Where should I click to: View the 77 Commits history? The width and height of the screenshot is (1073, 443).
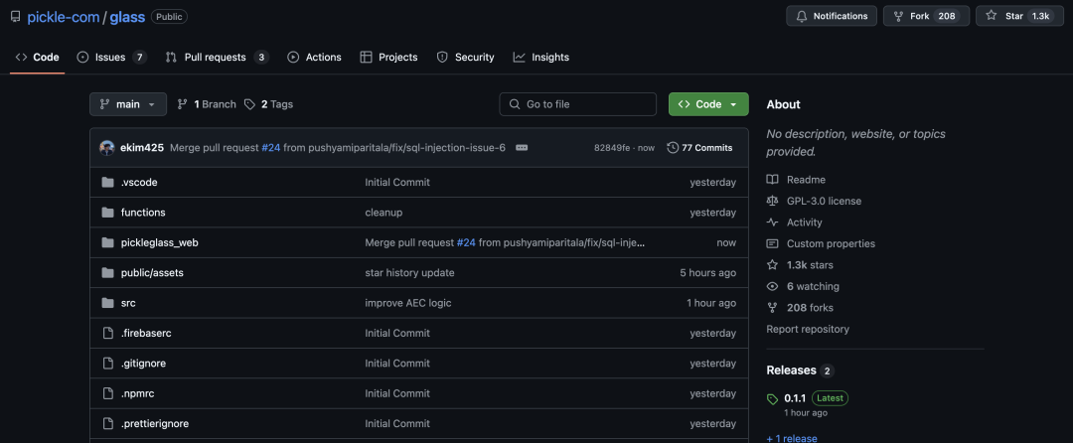(x=699, y=148)
